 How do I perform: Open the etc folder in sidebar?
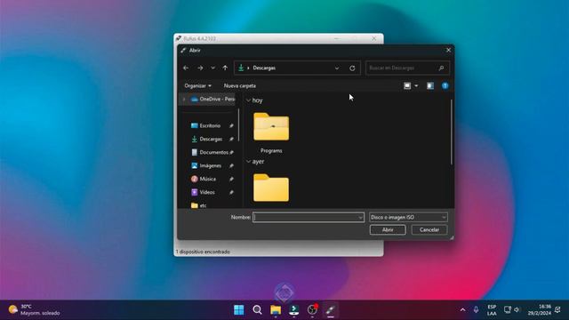pyautogui.click(x=198, y=205)
